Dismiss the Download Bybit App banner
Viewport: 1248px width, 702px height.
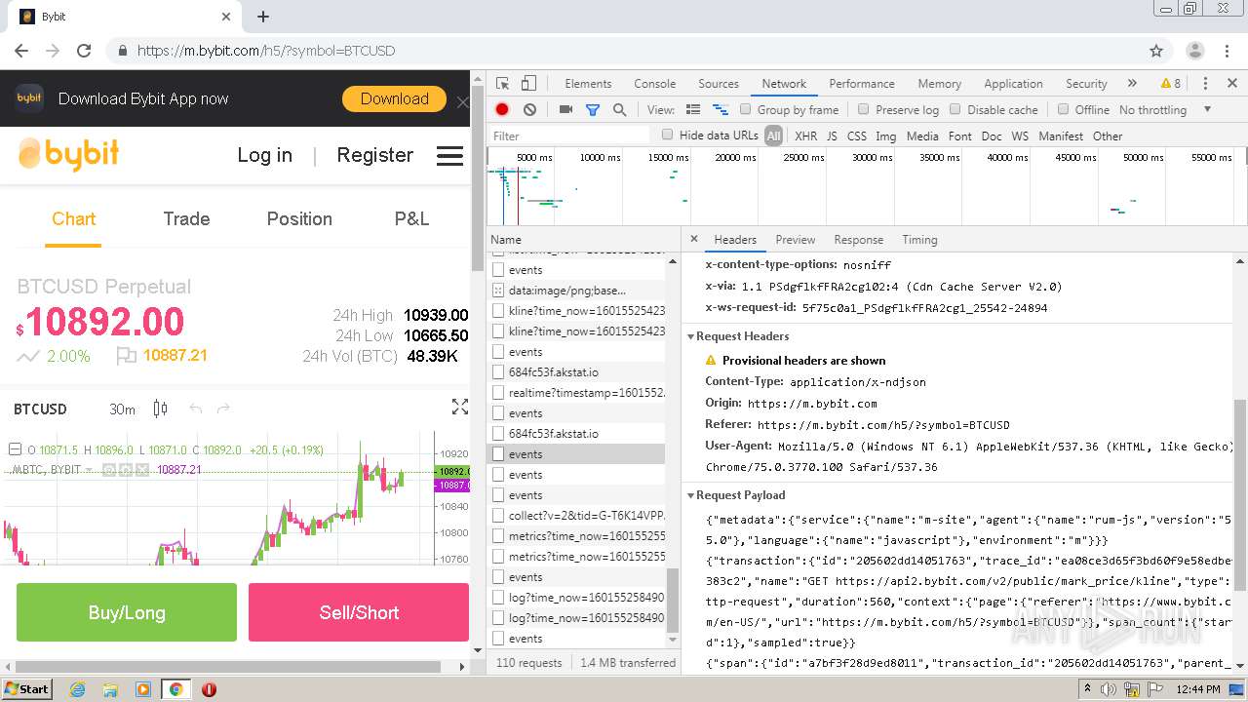(462, 101)
